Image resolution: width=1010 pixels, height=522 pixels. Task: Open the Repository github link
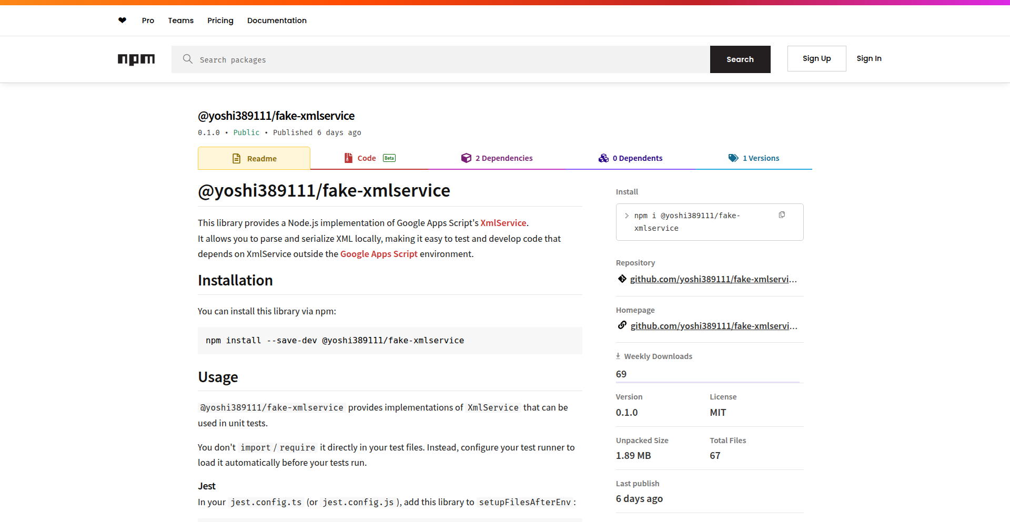[714, 279]
